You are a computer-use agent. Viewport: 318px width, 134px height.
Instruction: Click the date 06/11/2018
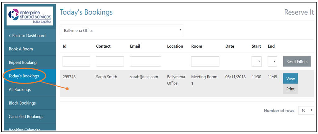pyautogui.click(x=235, y=77)
